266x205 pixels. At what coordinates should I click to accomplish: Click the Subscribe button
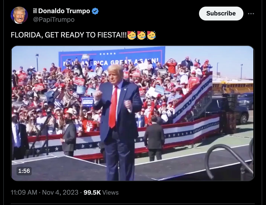tap(221, 13)
